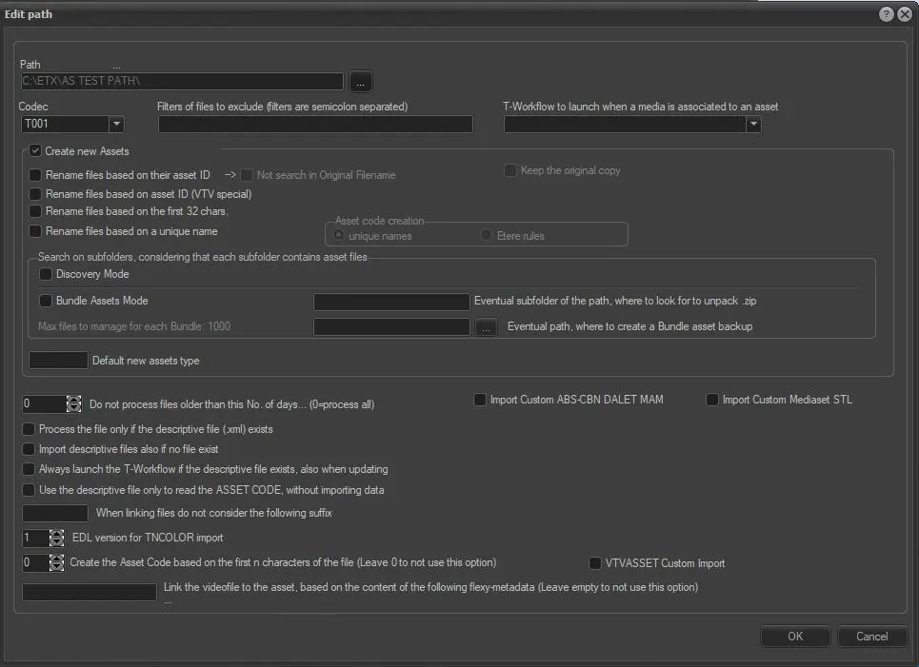The image size is (919, 667).
Task: Enable Discovery Mode
Action: coord(46,274)
